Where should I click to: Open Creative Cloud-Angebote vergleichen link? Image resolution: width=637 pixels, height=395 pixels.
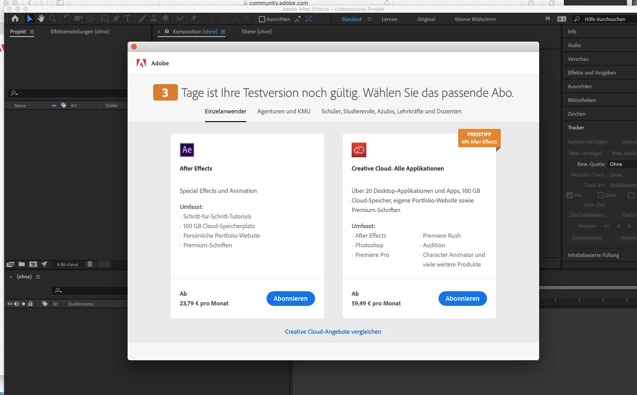point(333,331)
